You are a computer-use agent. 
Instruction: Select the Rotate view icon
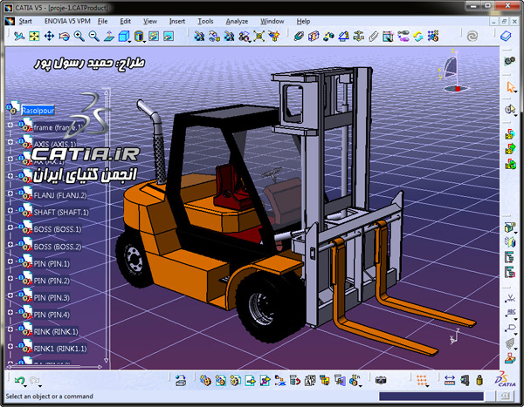pyautogui.click(x=64, y=36)
